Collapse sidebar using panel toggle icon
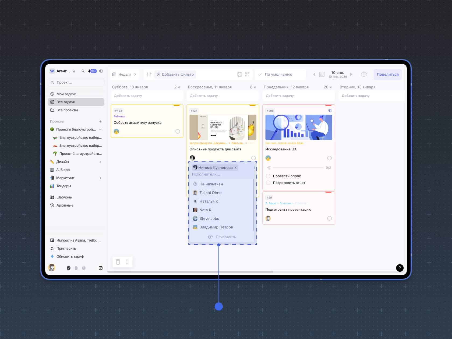The width and height of the screenshot is (452, 339). pyautogui.click(x=101, y=71)
